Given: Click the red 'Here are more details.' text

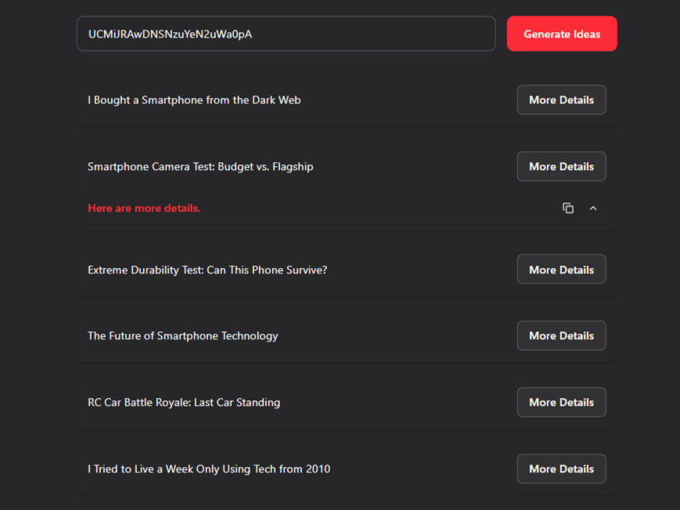Looking at the screenshot, I should click(x=144, y=208).
